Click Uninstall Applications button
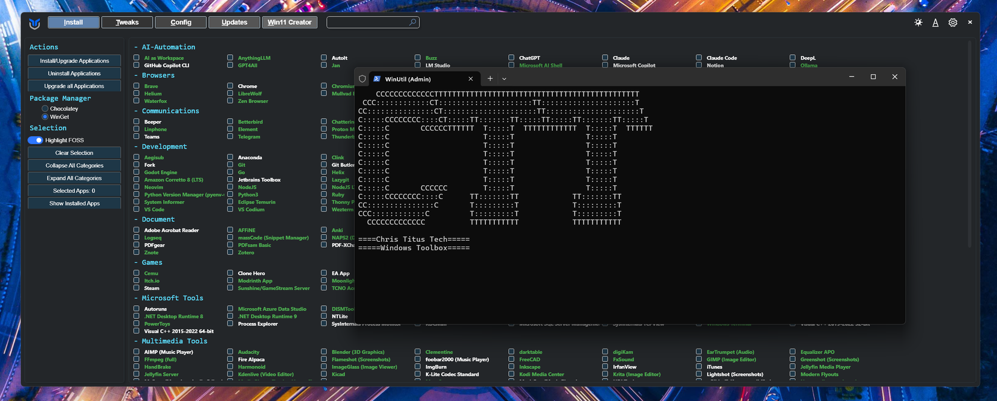The image size is (997, 401). [x=74, y=74]
